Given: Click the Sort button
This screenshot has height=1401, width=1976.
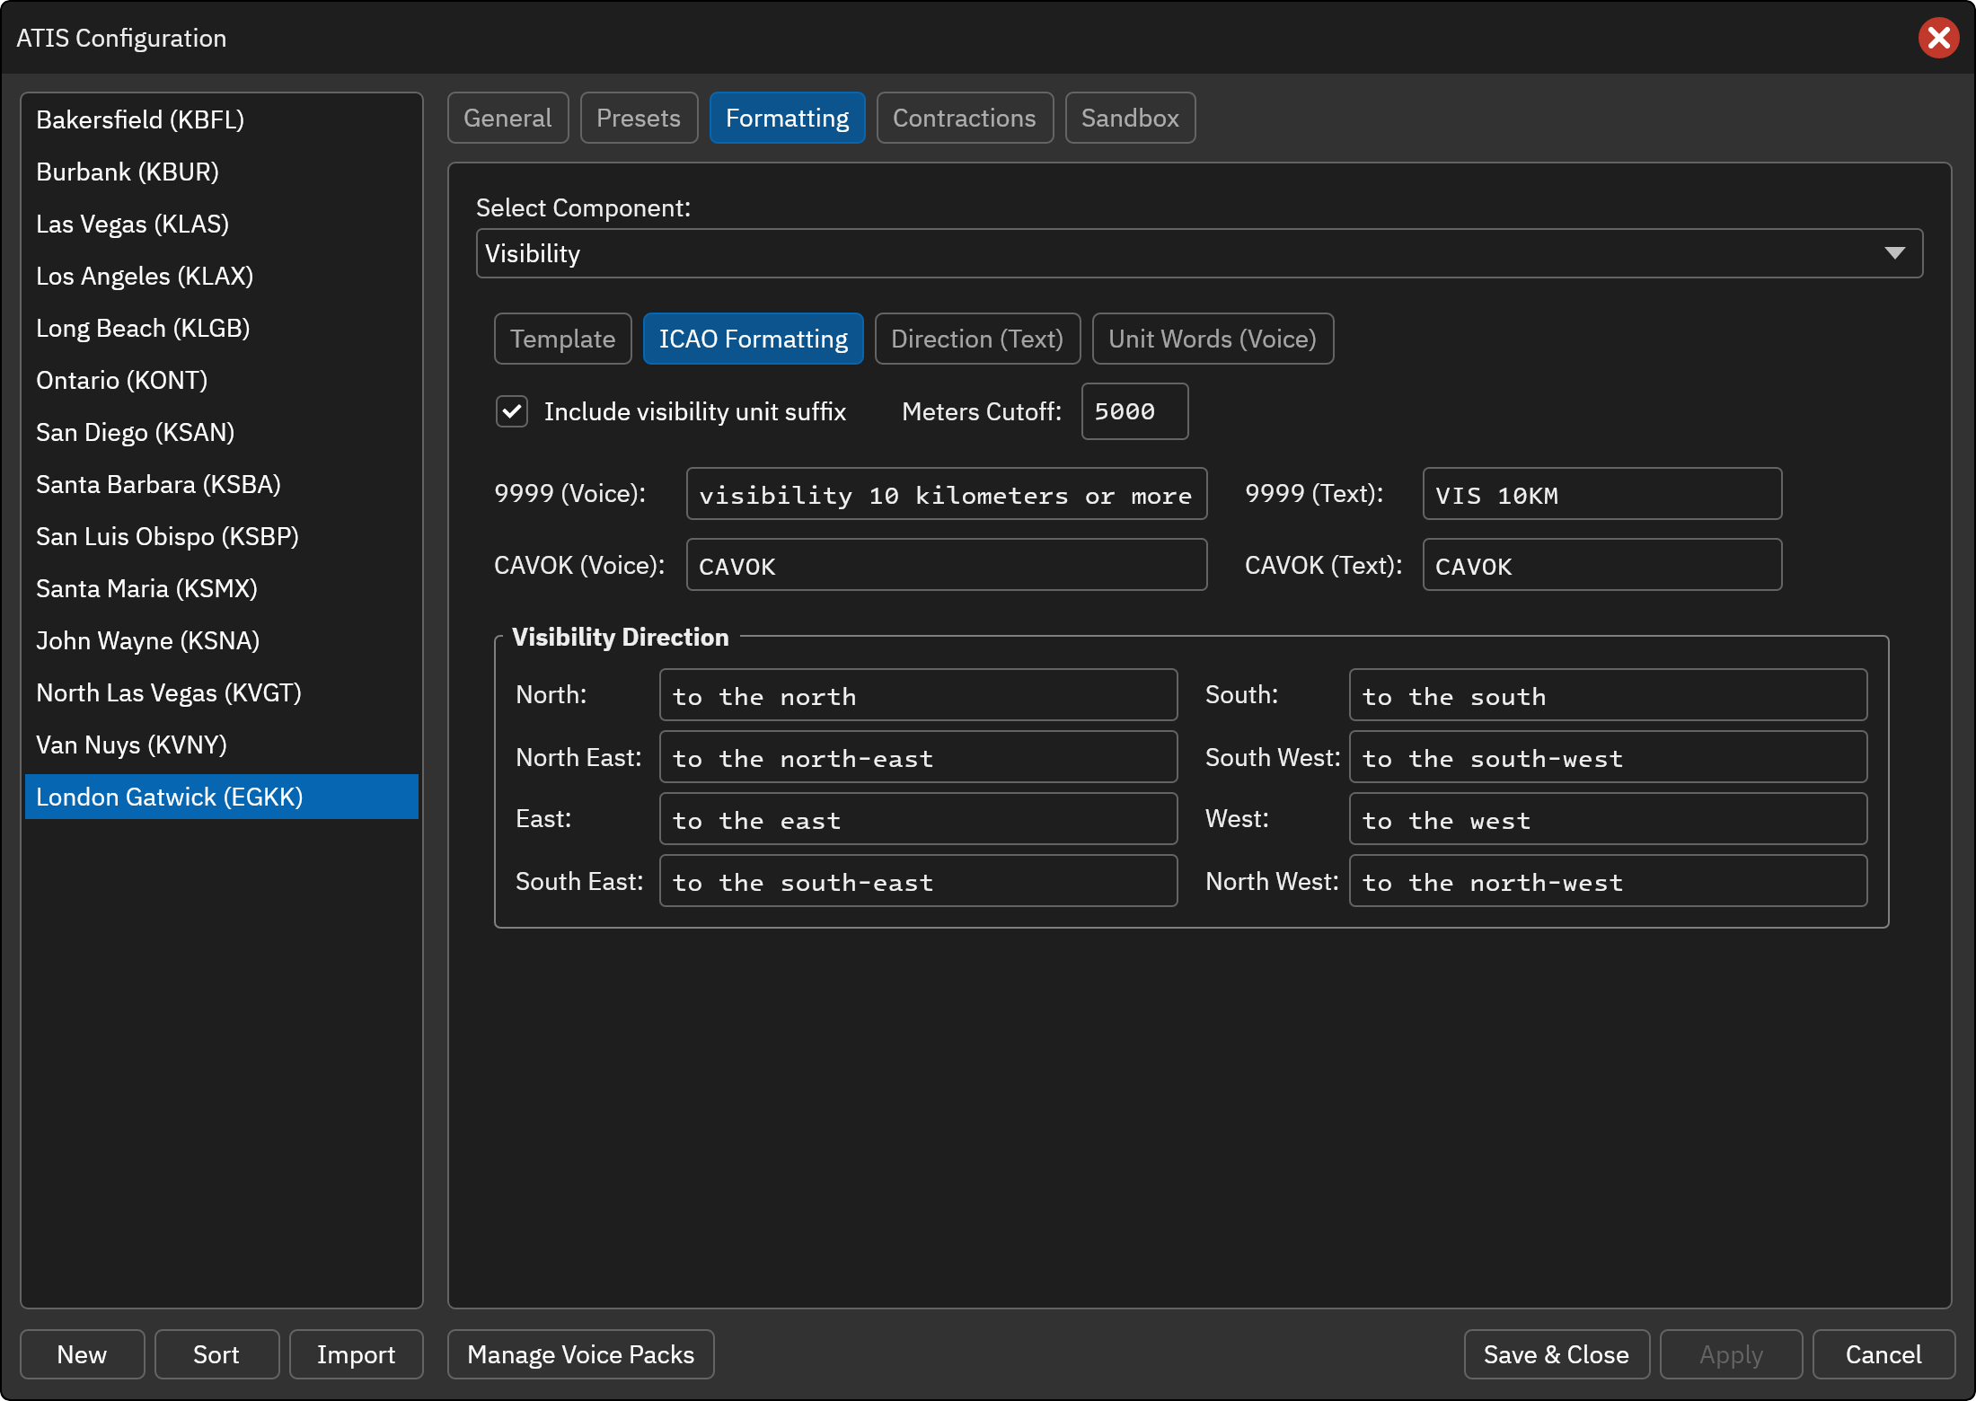Looking at the screenshot, I should coord(216,1354).
